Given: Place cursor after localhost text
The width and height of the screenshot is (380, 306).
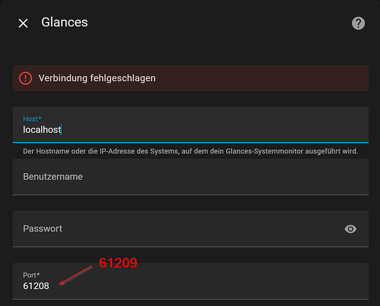Looking at the screenshot, I should (x=62, y=130).
